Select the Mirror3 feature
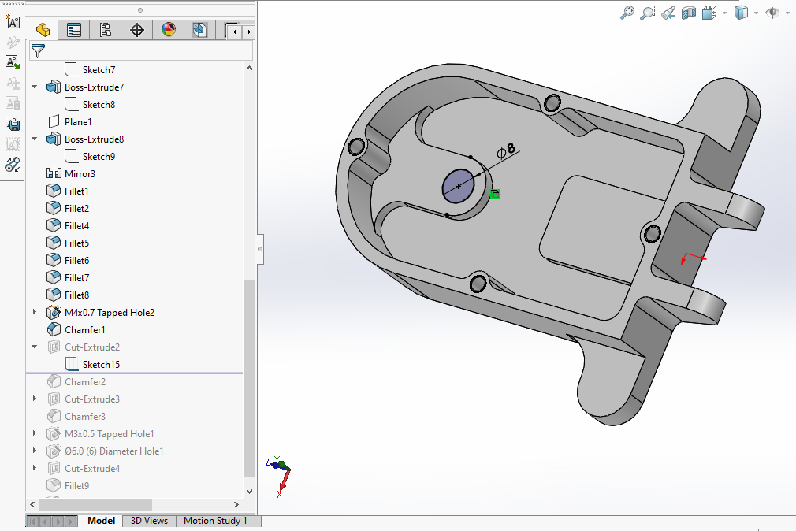The height and width of the screenshot is (531, 796). [x=80, y=174]
